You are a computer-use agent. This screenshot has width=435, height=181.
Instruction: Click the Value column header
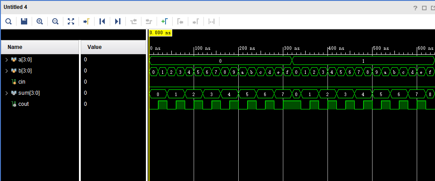[x=94, y=47]
